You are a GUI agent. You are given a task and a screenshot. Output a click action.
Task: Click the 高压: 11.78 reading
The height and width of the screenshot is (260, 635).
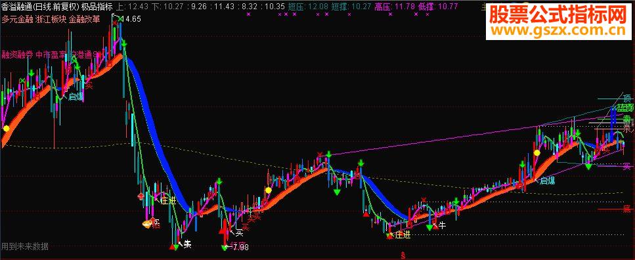pyautogui.click(x=394, y=7)
